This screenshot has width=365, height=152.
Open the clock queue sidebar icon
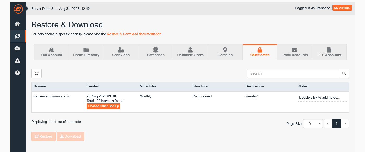pos(17,73)
